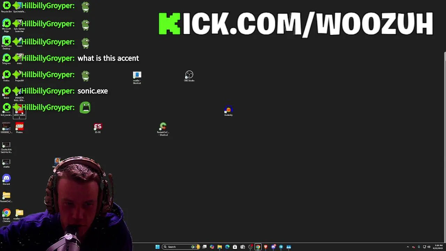Open Discord from the taskbar
This screenshot has width=446, height=251.
(273, 247)
